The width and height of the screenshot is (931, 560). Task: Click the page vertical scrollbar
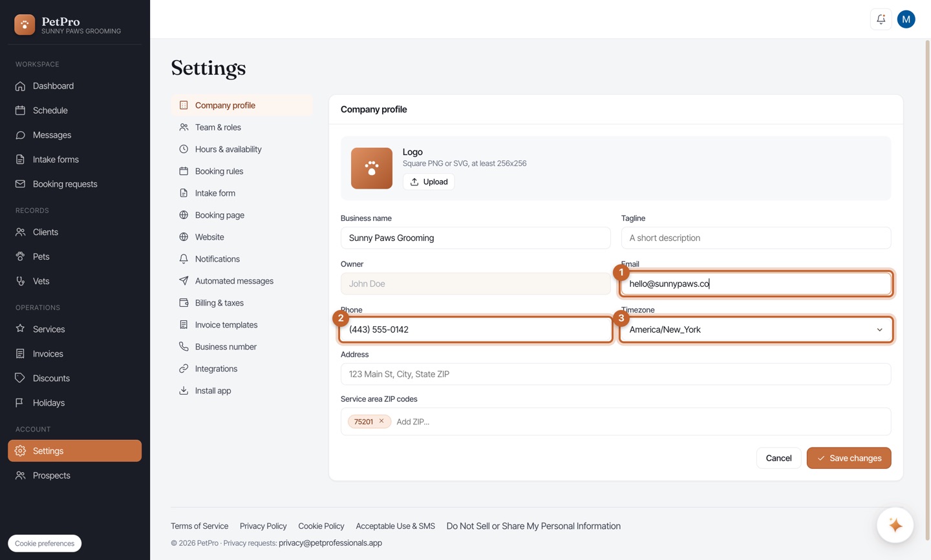pos(927,289)
